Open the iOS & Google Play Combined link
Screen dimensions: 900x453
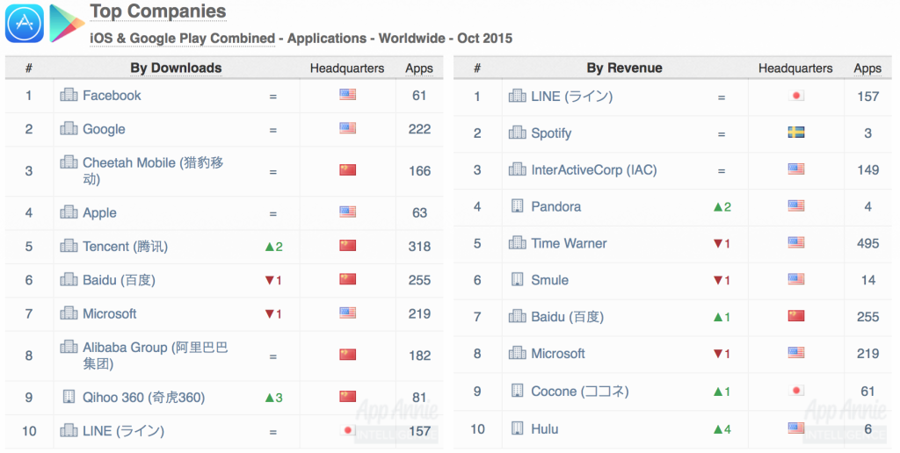183,39
